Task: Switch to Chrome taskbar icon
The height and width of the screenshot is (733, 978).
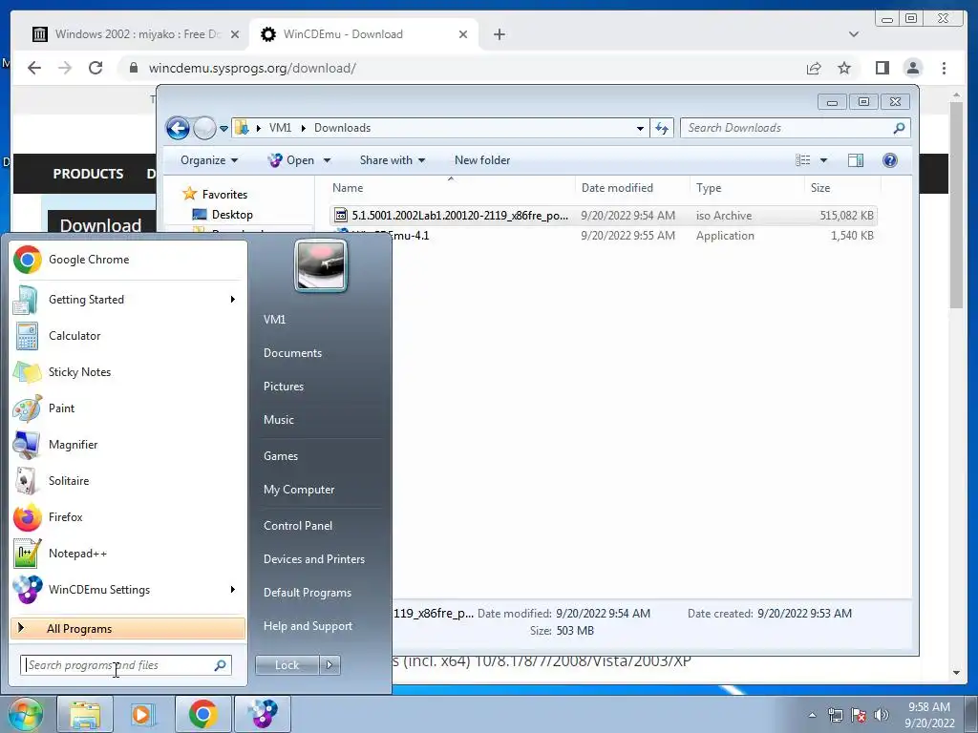Action: [202, 714]
